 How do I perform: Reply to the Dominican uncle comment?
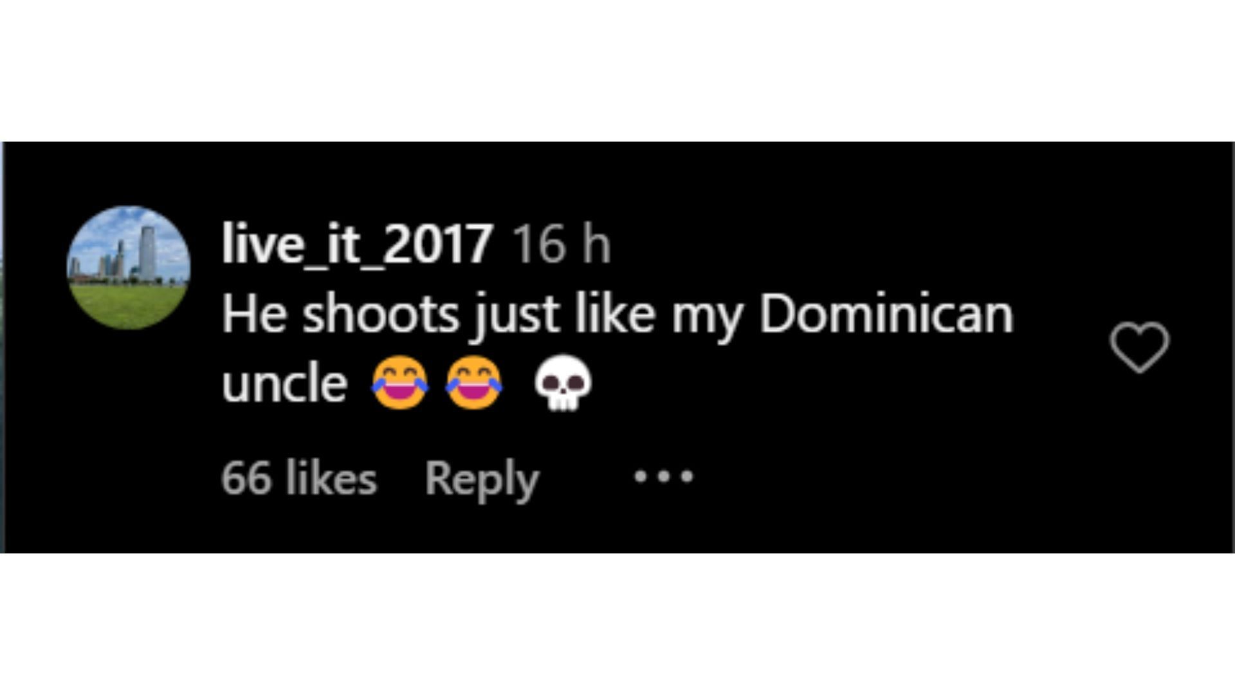482,480
